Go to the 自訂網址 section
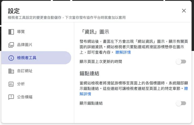The height and width of the screenshot is (125, 194). [x=25, y=71]
